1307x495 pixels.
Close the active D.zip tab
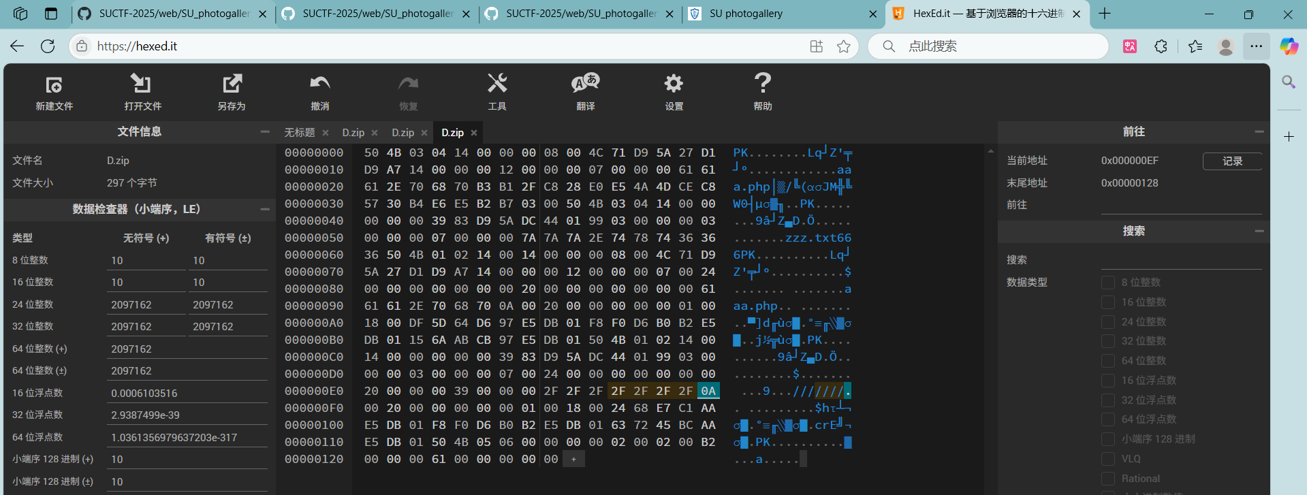click(x=474, y=133)
